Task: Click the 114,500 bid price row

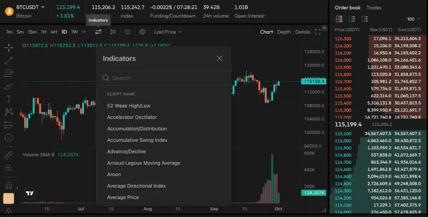Action: click(378, 177)
